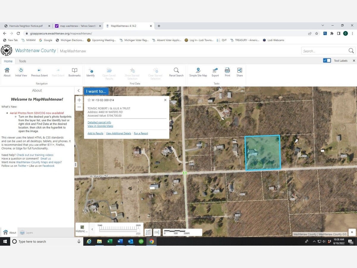Star the parcel M-13-02-300-014
The height and width of the screenshot is (268, 357).
(x=89, y=100)
